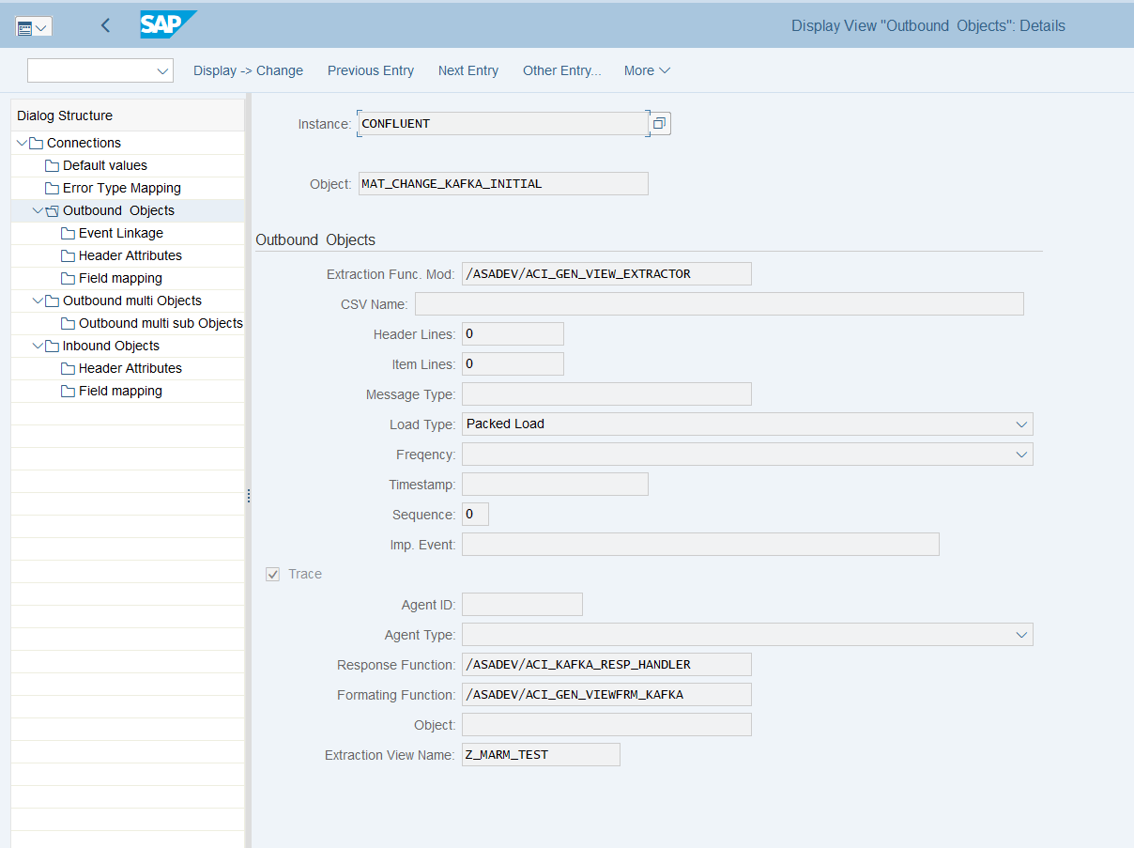Open Other Entry...
The image size is (1134, 848).
click(562, 70)
